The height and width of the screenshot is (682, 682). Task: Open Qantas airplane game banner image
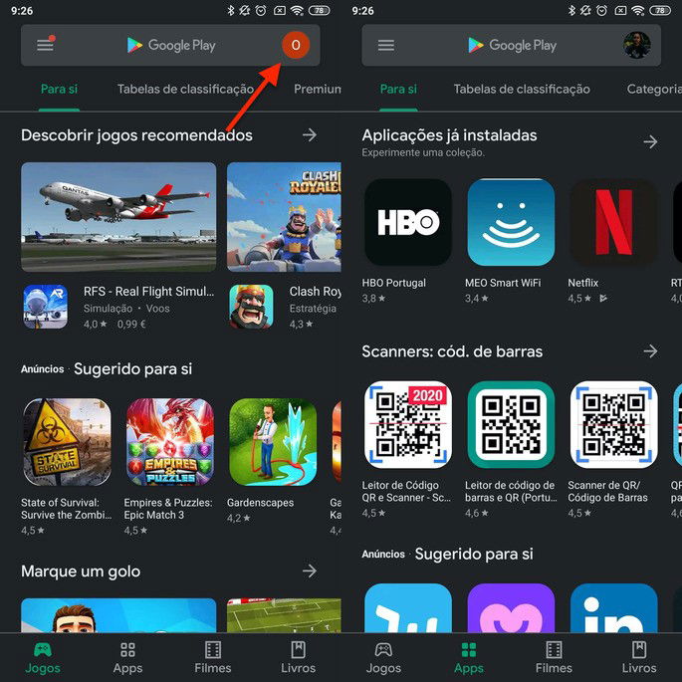[x=118, y=217]
